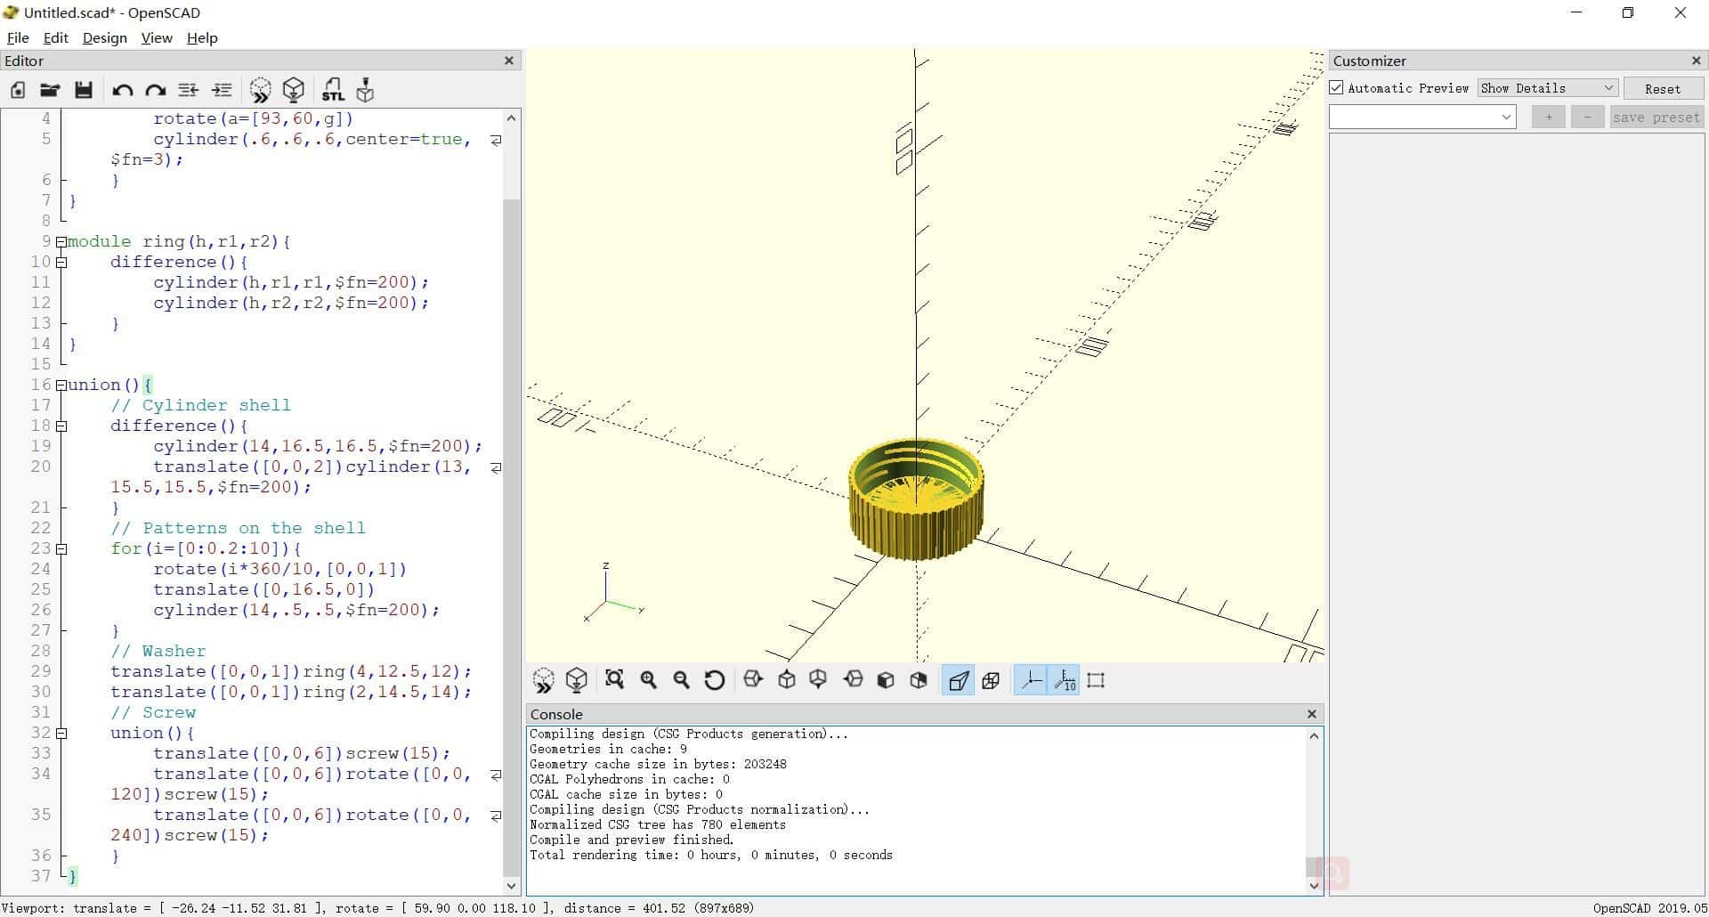Uncheck the Automatic Preview checkbox
The width and height of the screenshot is (1709, 917).
(1336, 87)
